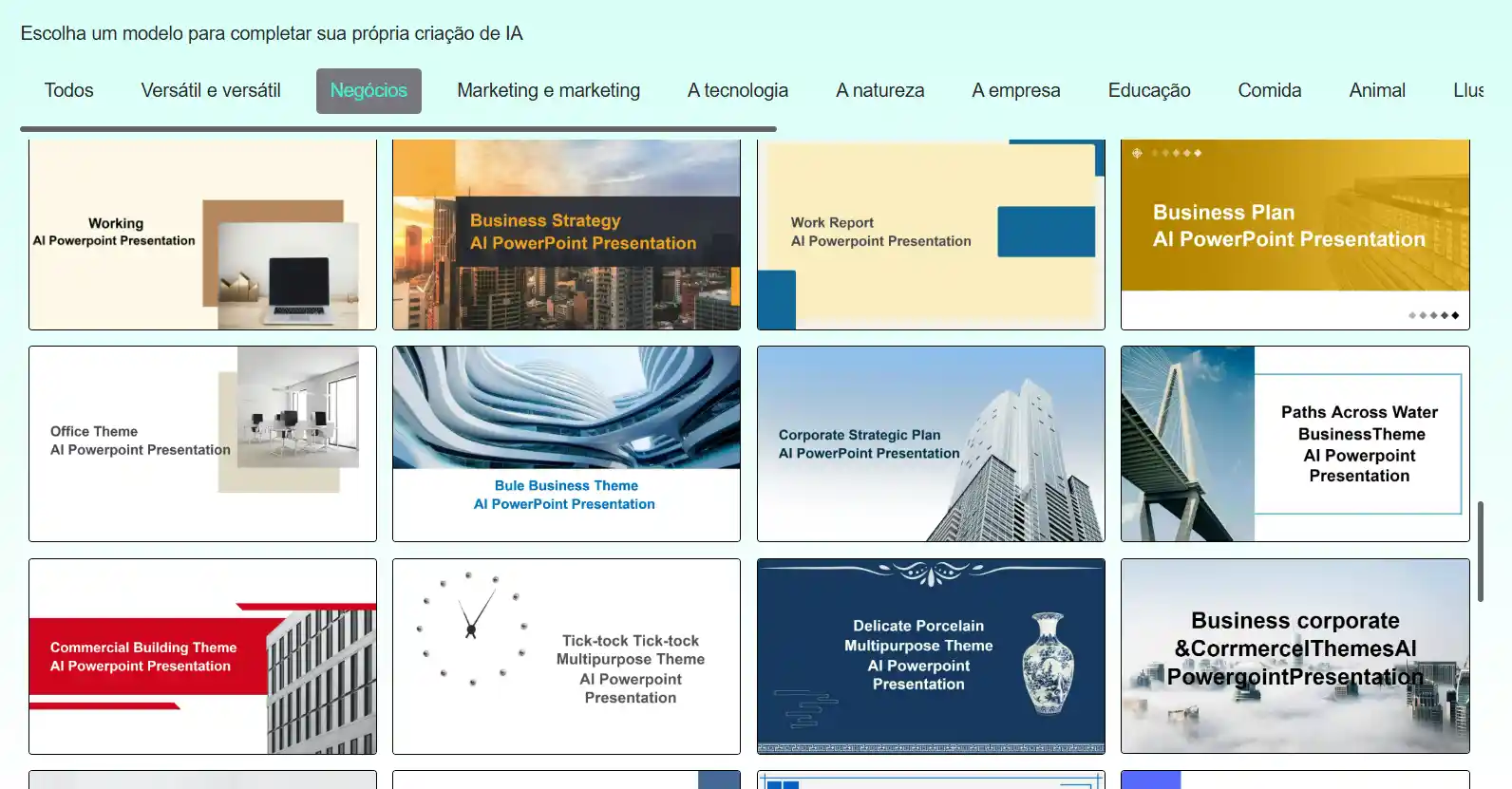
Task: Select the Business Strategy template
Action: pyautogui.click(x=566, y=235)
